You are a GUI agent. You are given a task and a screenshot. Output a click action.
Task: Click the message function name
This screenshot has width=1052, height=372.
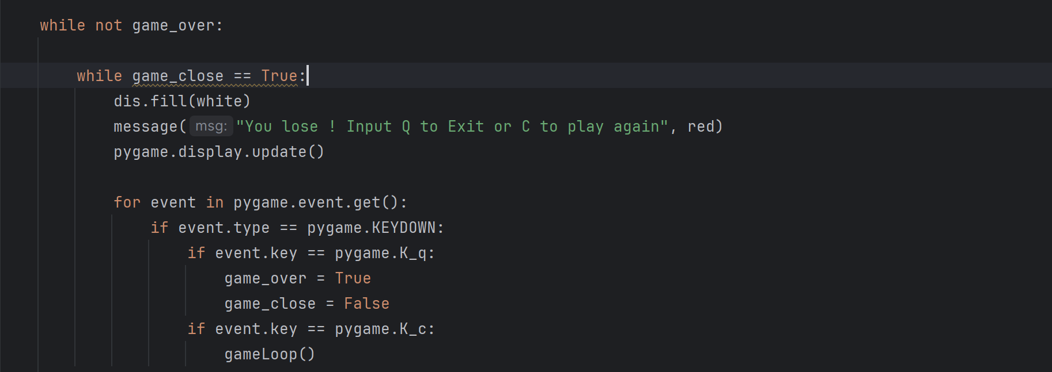coord(146,126)
